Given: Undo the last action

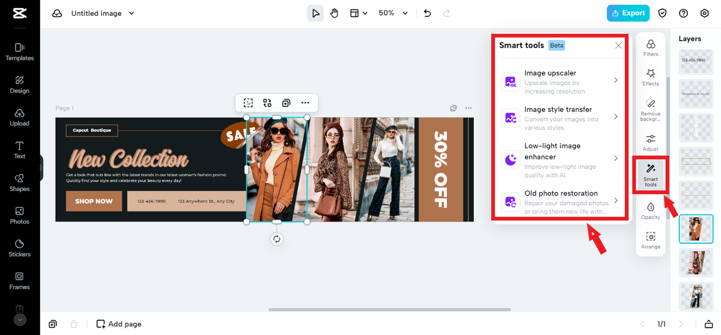Looking at the screenshot, I should point(428,13).
